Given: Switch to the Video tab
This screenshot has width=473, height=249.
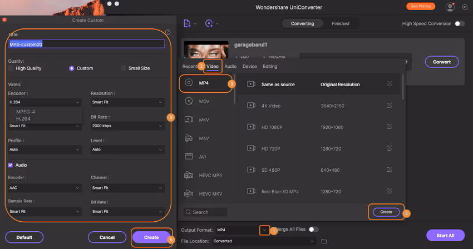Looking at the screenshot, I should 213,66.
